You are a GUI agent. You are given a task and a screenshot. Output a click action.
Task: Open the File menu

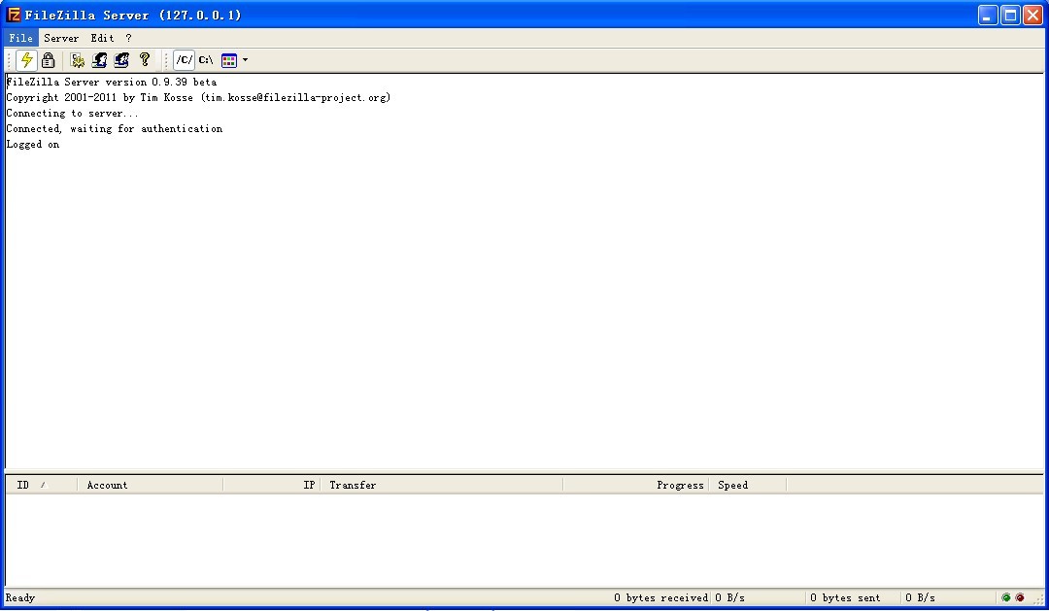pyautogui.click(x=20, y=38)
